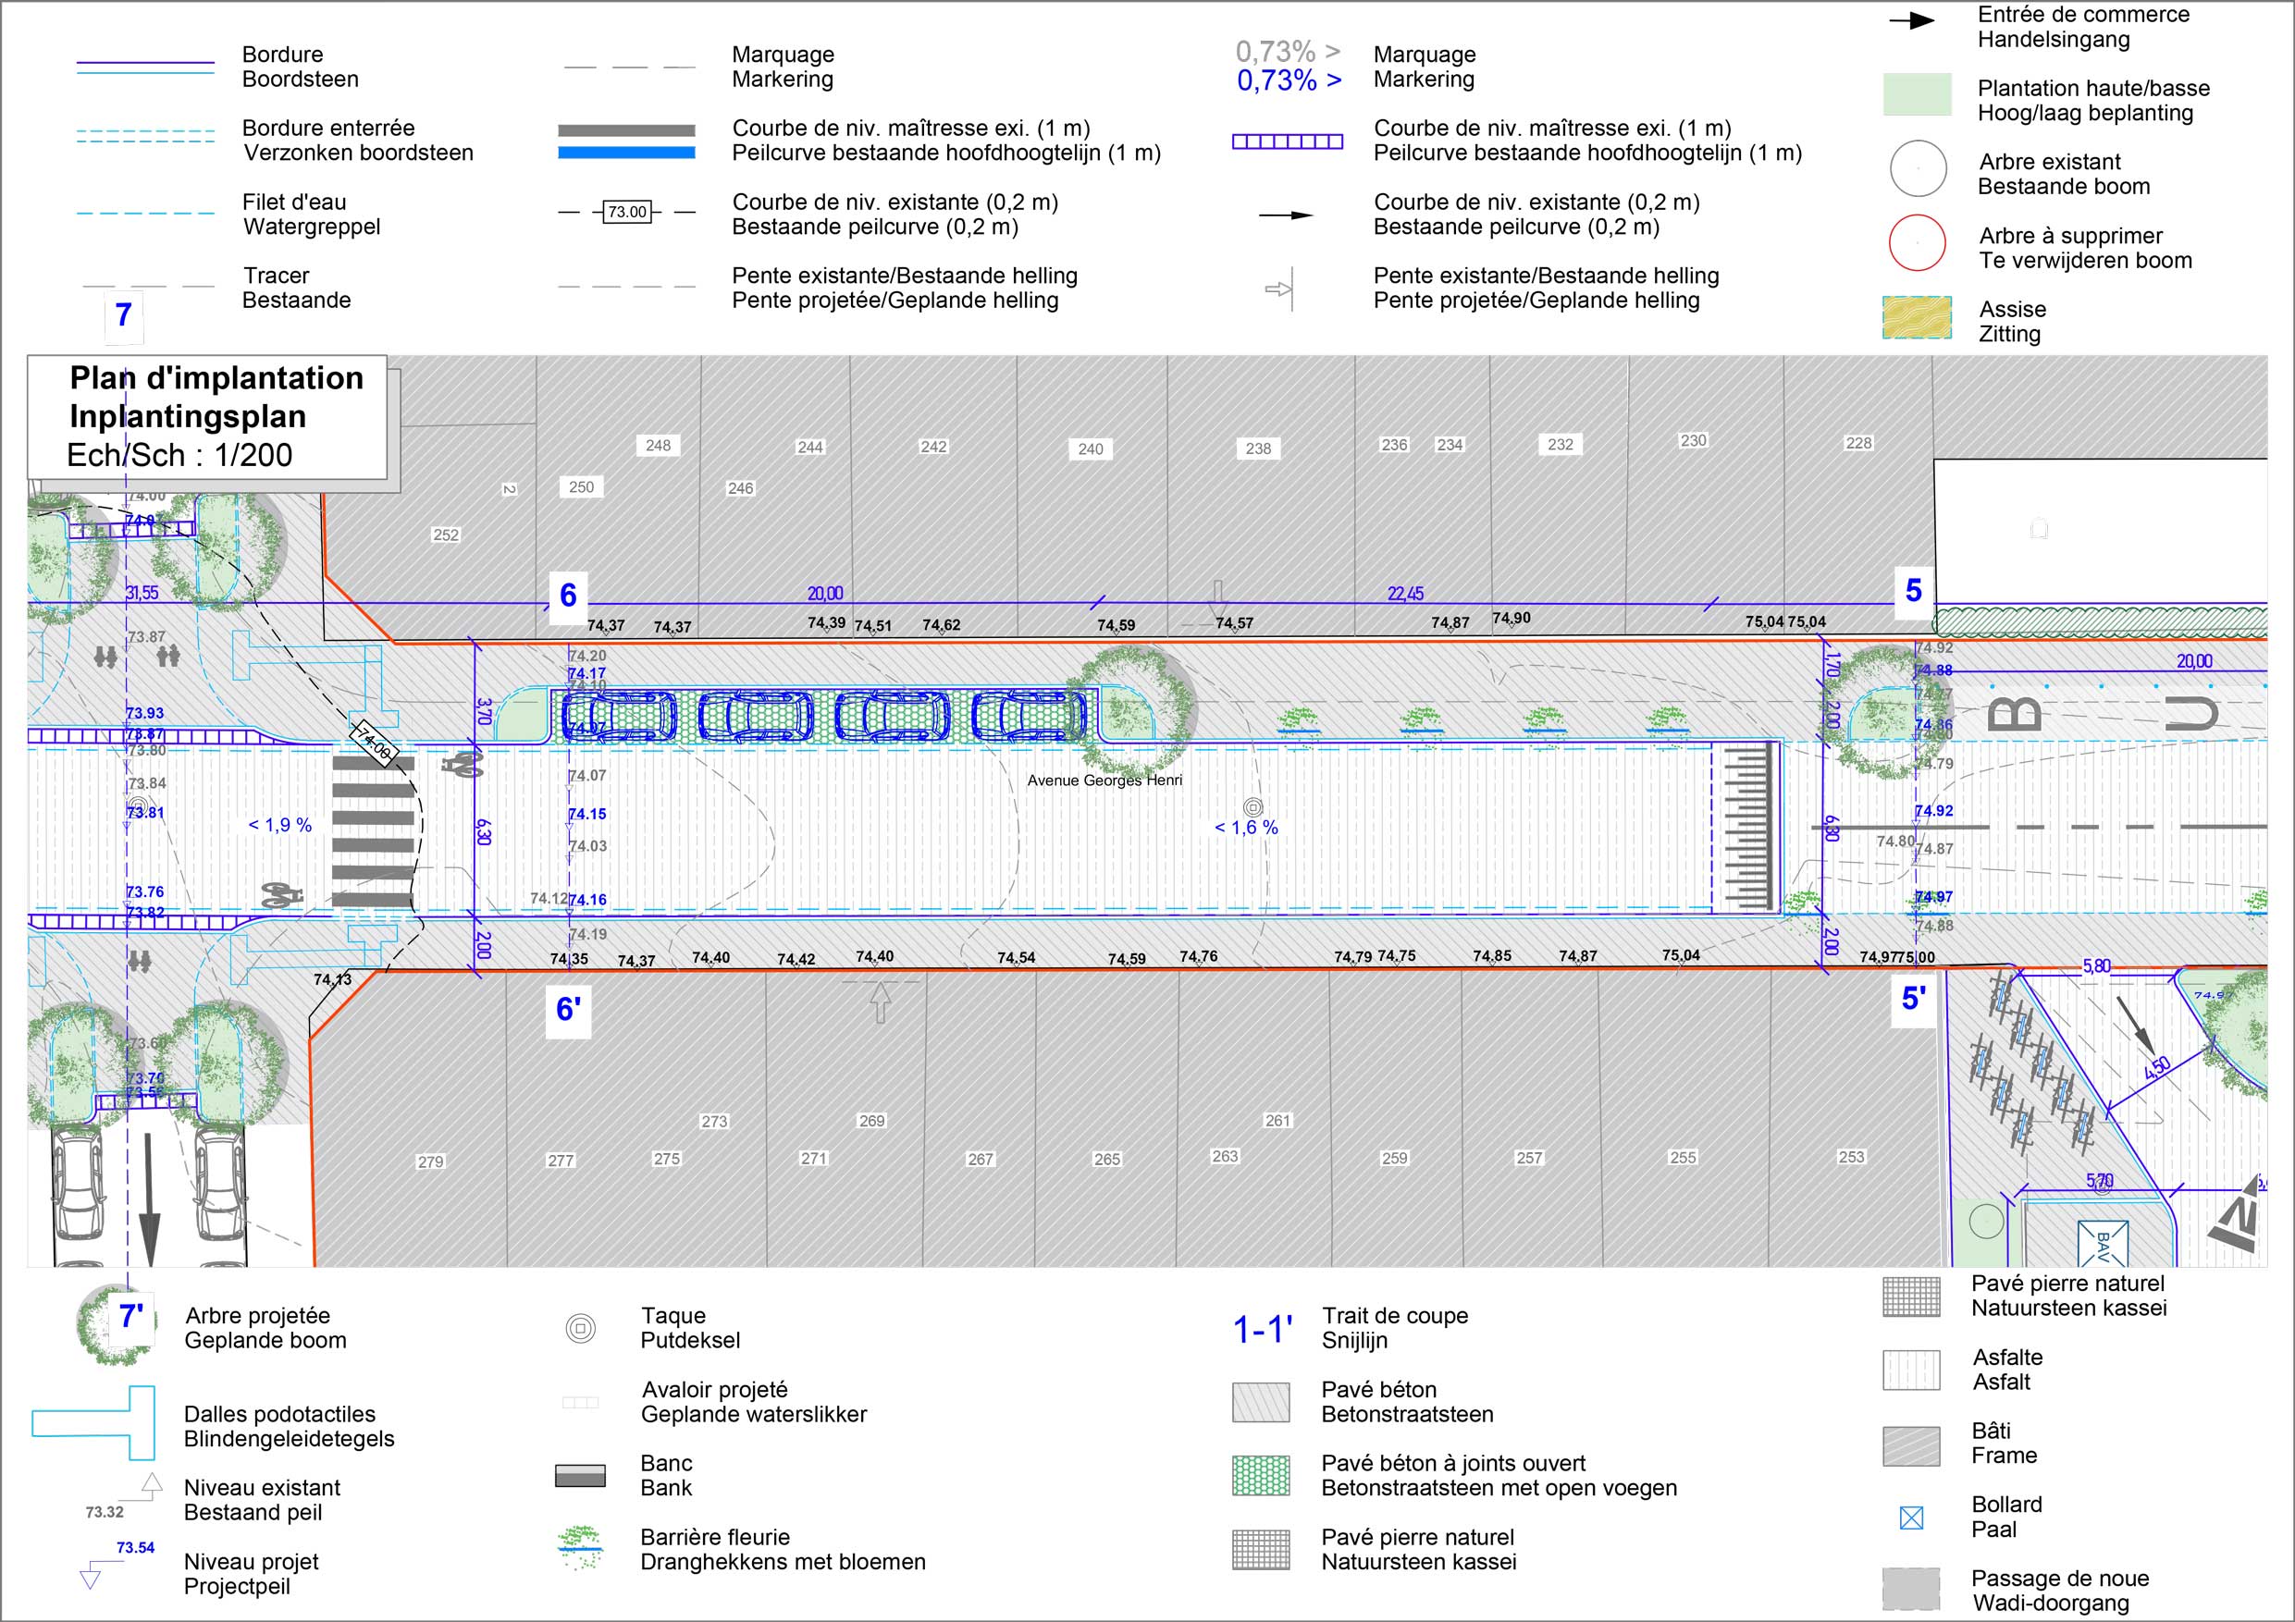Click the Avenue Georges Henri street label

pyautogui.click(x=1104, y=780)
